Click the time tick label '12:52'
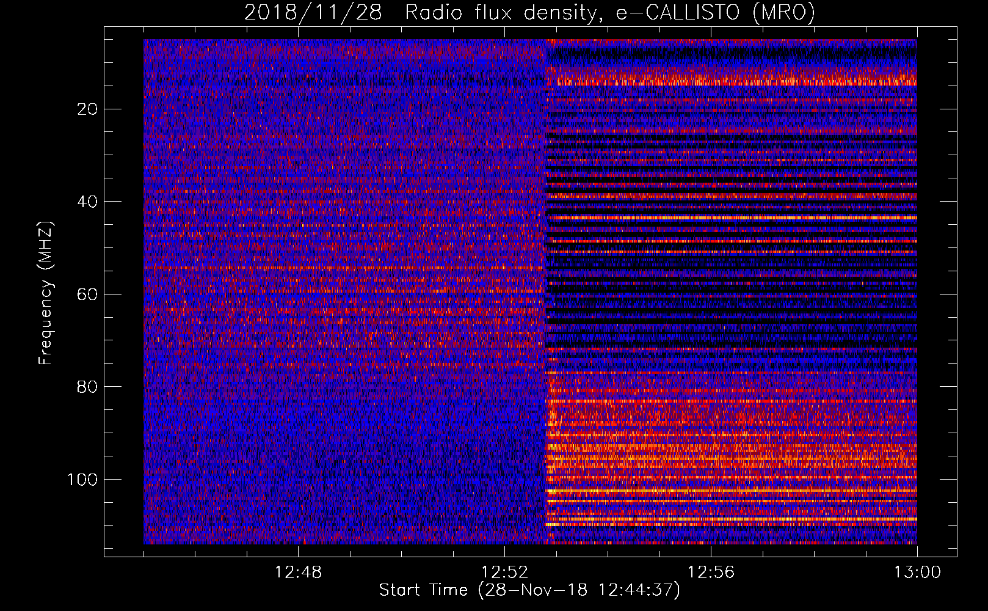 pos(504,573)
